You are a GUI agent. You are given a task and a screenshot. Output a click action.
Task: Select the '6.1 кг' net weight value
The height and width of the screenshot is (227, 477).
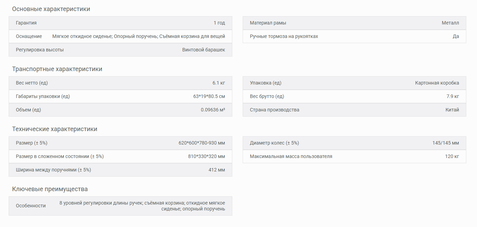219,83
